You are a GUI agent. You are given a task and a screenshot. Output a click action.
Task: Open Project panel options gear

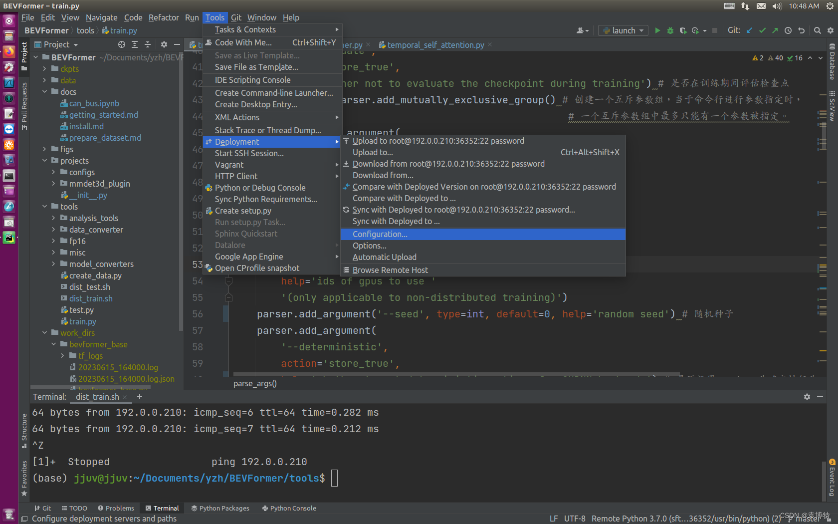[164, 44]
